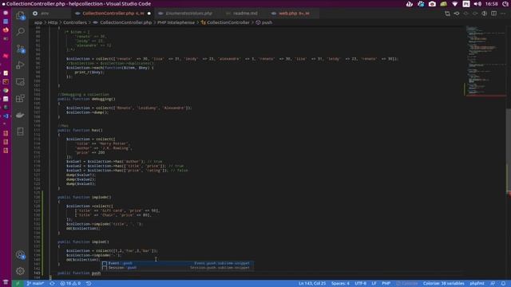The height and width of the screenshot is (287, 511).
Task: Click the app breadcrumb
Action: pyautogui.click(x=38, y=22)
